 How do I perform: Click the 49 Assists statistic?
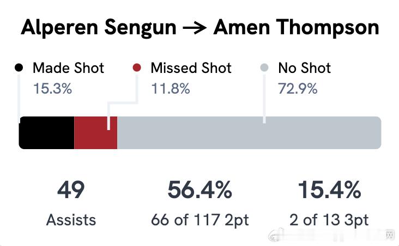tap(71, 192)
